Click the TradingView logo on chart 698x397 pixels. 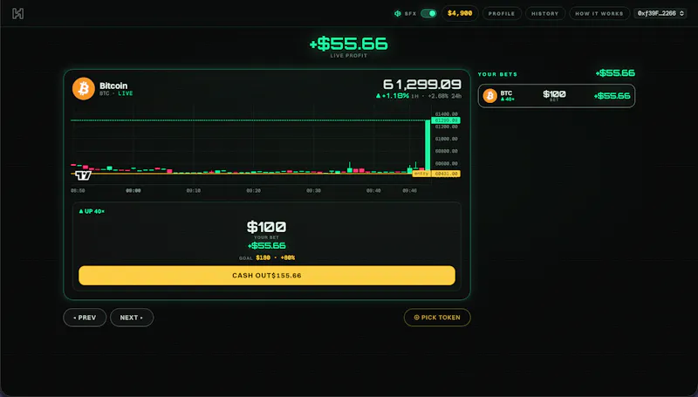click(x=83, y=175)
